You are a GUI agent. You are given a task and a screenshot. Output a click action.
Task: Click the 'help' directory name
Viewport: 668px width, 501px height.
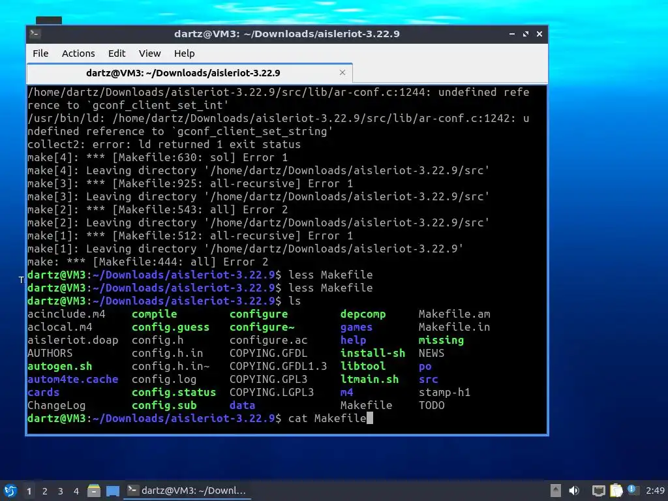(x=353, y=341)
